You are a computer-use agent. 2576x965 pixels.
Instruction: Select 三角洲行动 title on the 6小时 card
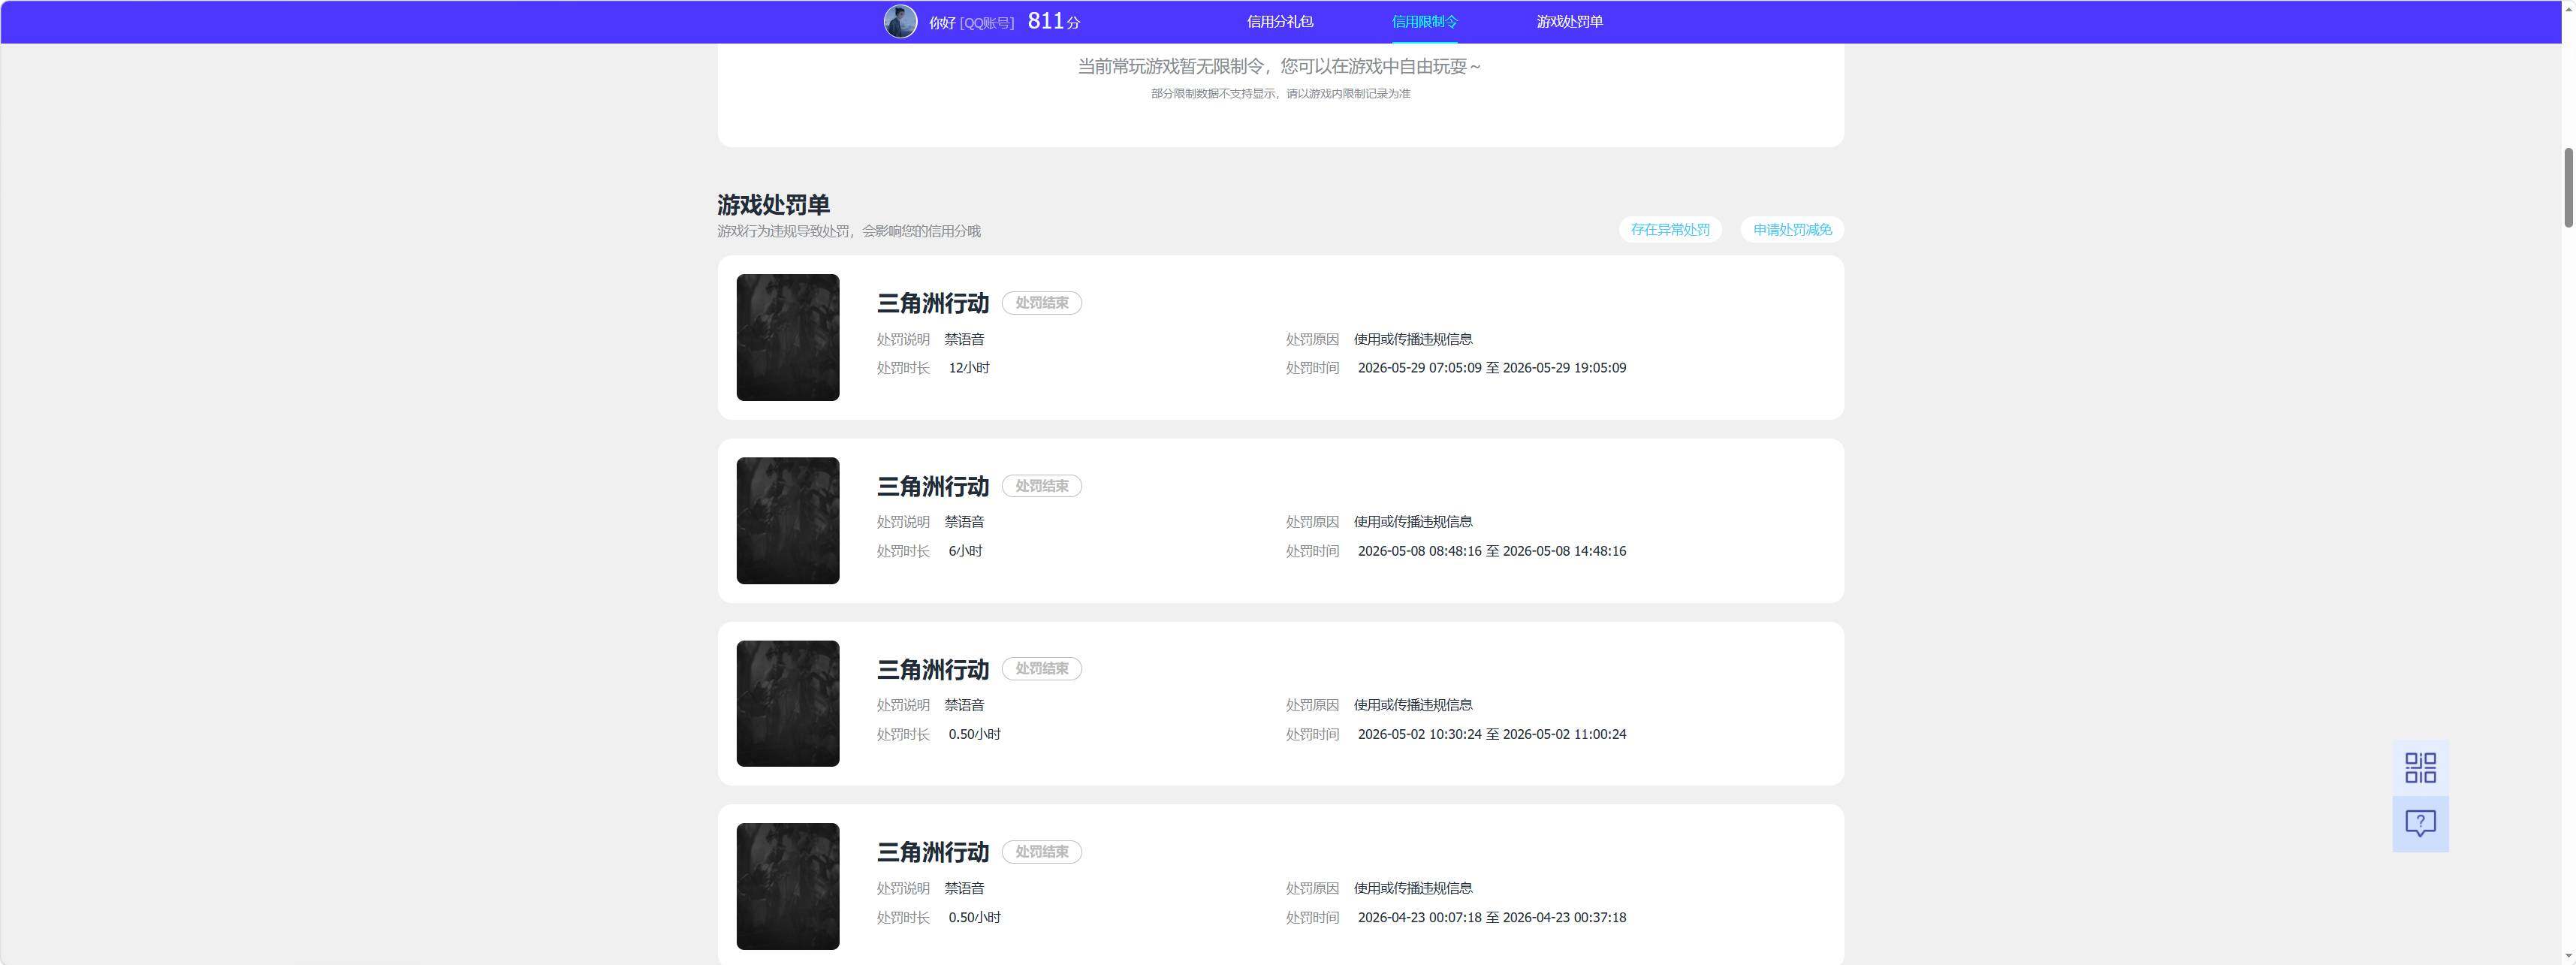point(933,486)
